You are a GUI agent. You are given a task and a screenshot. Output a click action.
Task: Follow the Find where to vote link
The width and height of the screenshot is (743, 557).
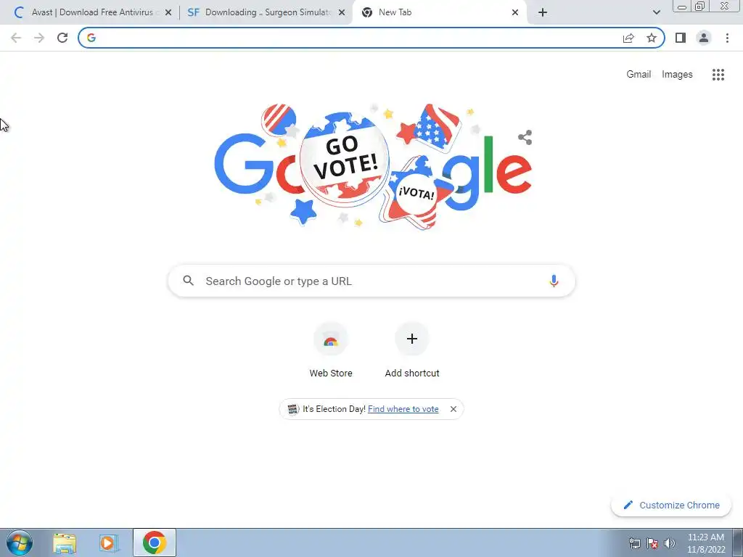tap(403, 409)
